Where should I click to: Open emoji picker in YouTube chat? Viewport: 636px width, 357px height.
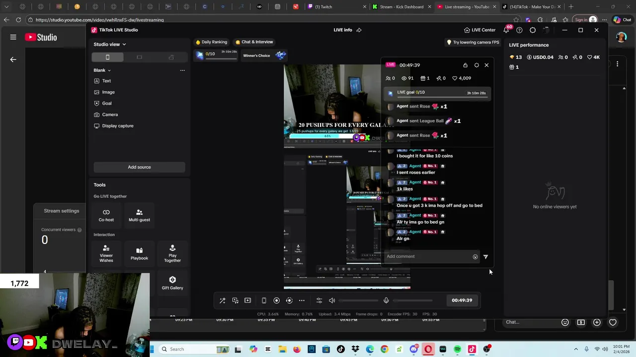(x=565, y=322)
